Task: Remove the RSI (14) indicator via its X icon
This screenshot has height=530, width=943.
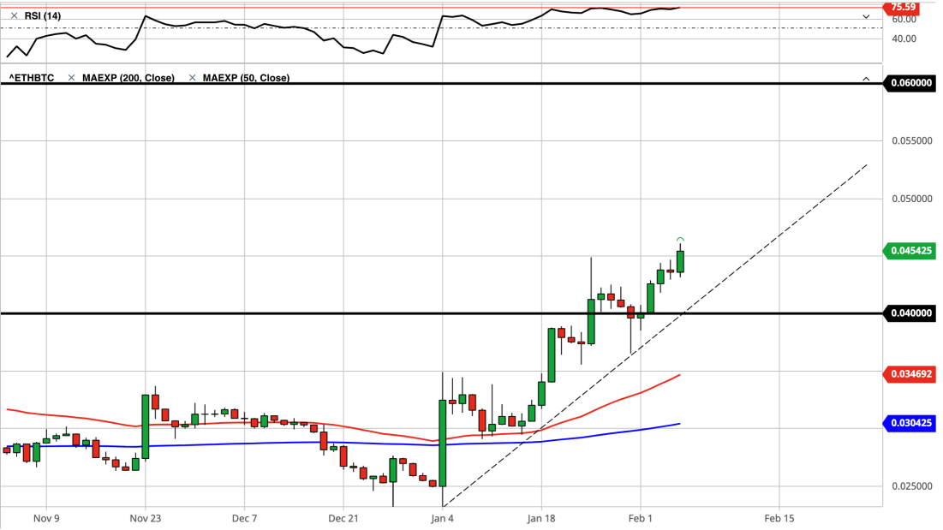Action: 14,15
